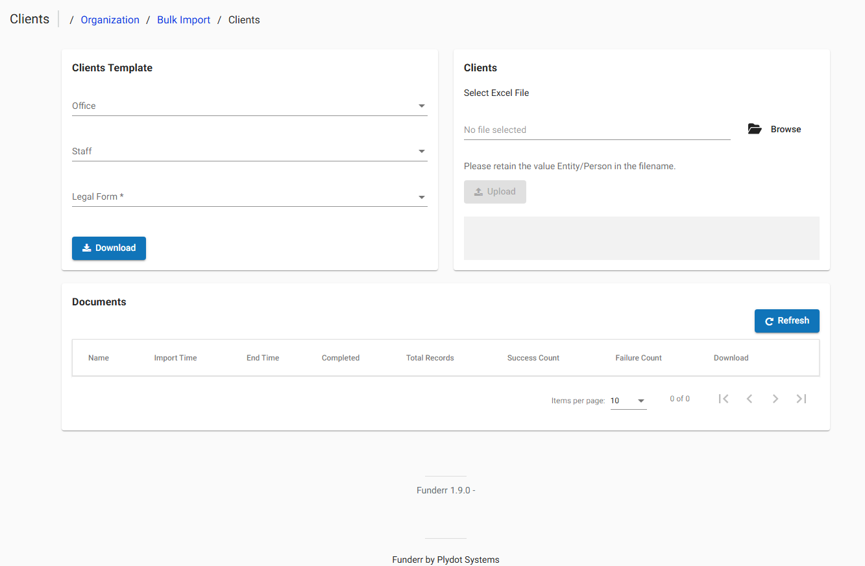Click the folder icon next to Browse

tap(754, 128)
